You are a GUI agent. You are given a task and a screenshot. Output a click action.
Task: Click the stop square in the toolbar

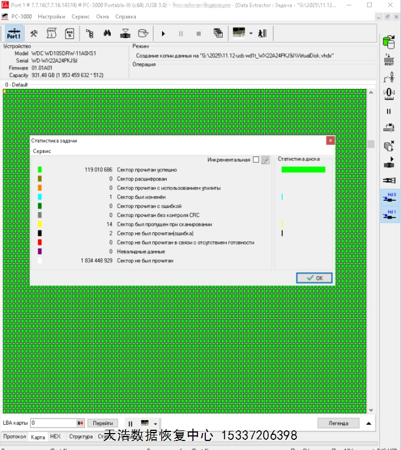point(199,34)
